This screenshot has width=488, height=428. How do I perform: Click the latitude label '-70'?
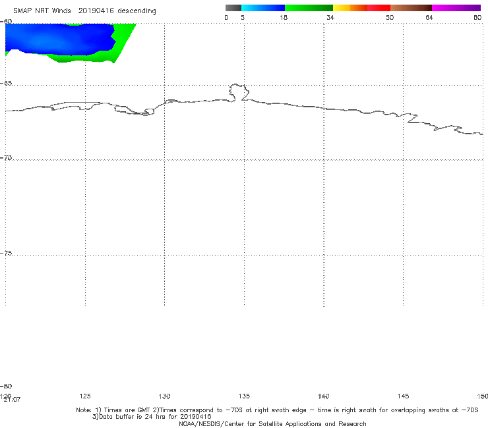[6, 158]
